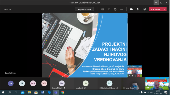
Task: Leave the meeting with the red button
Action: [156, 9]
